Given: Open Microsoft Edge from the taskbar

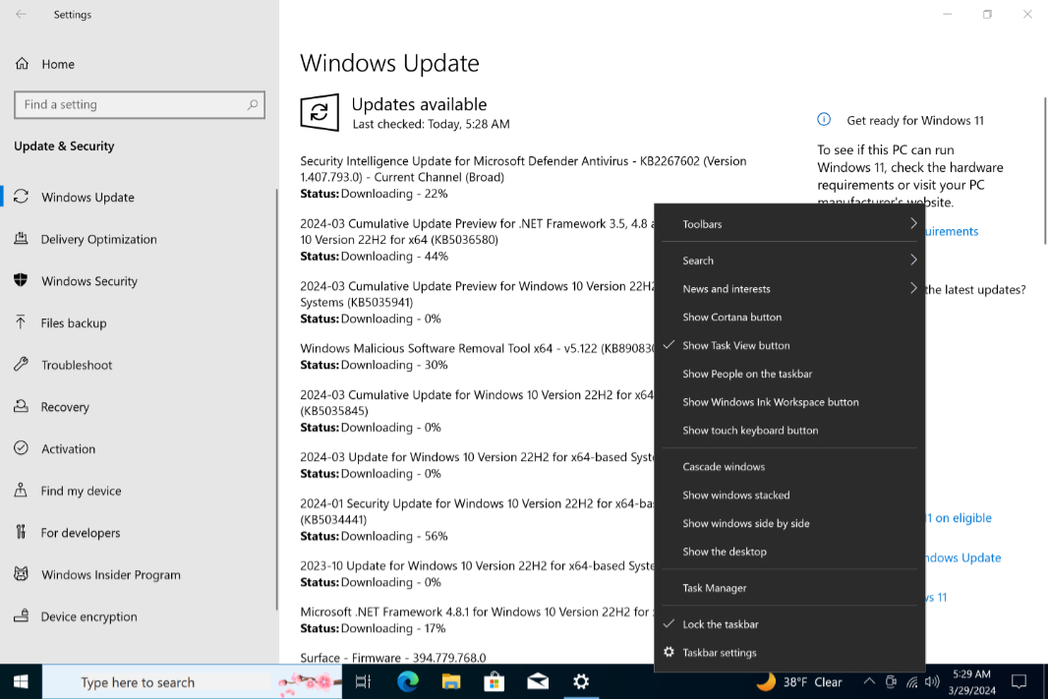Looking at the screenshot, I should 407,681.
